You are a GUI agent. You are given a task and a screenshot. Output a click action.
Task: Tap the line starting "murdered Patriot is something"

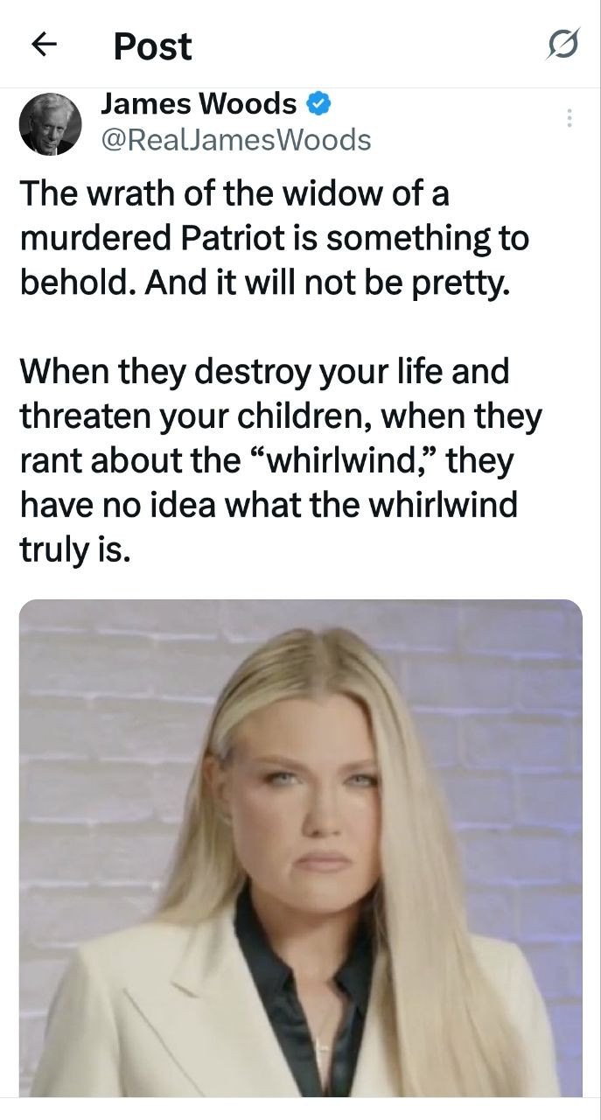click(x=275, y=239)
